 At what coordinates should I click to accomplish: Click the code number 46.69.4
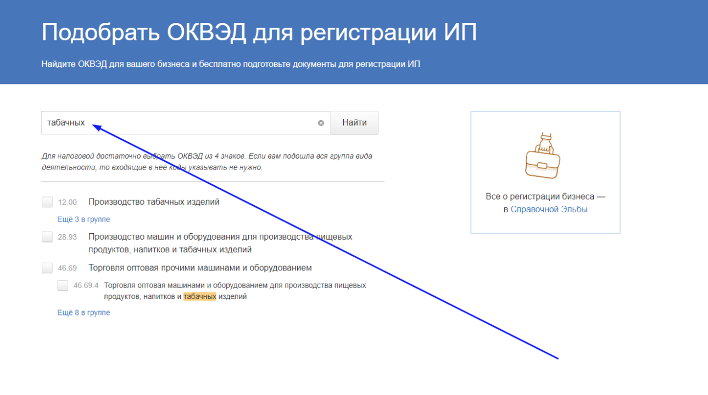coord(86,285)
